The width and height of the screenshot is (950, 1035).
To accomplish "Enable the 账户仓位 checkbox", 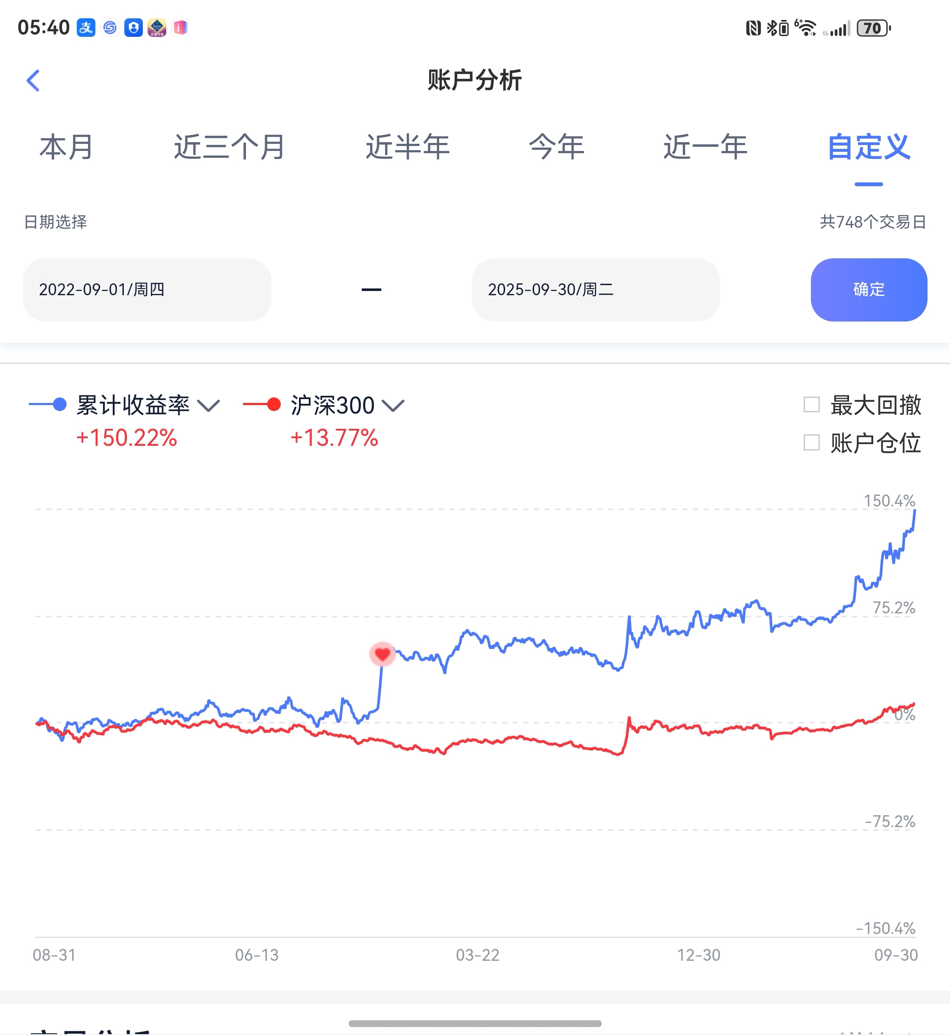I will pos(811,443).
